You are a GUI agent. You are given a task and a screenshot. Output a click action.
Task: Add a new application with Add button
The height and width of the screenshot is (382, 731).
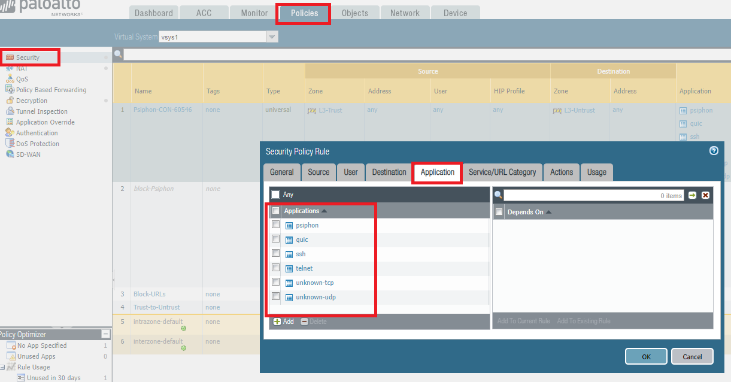[x=284, y=322]
